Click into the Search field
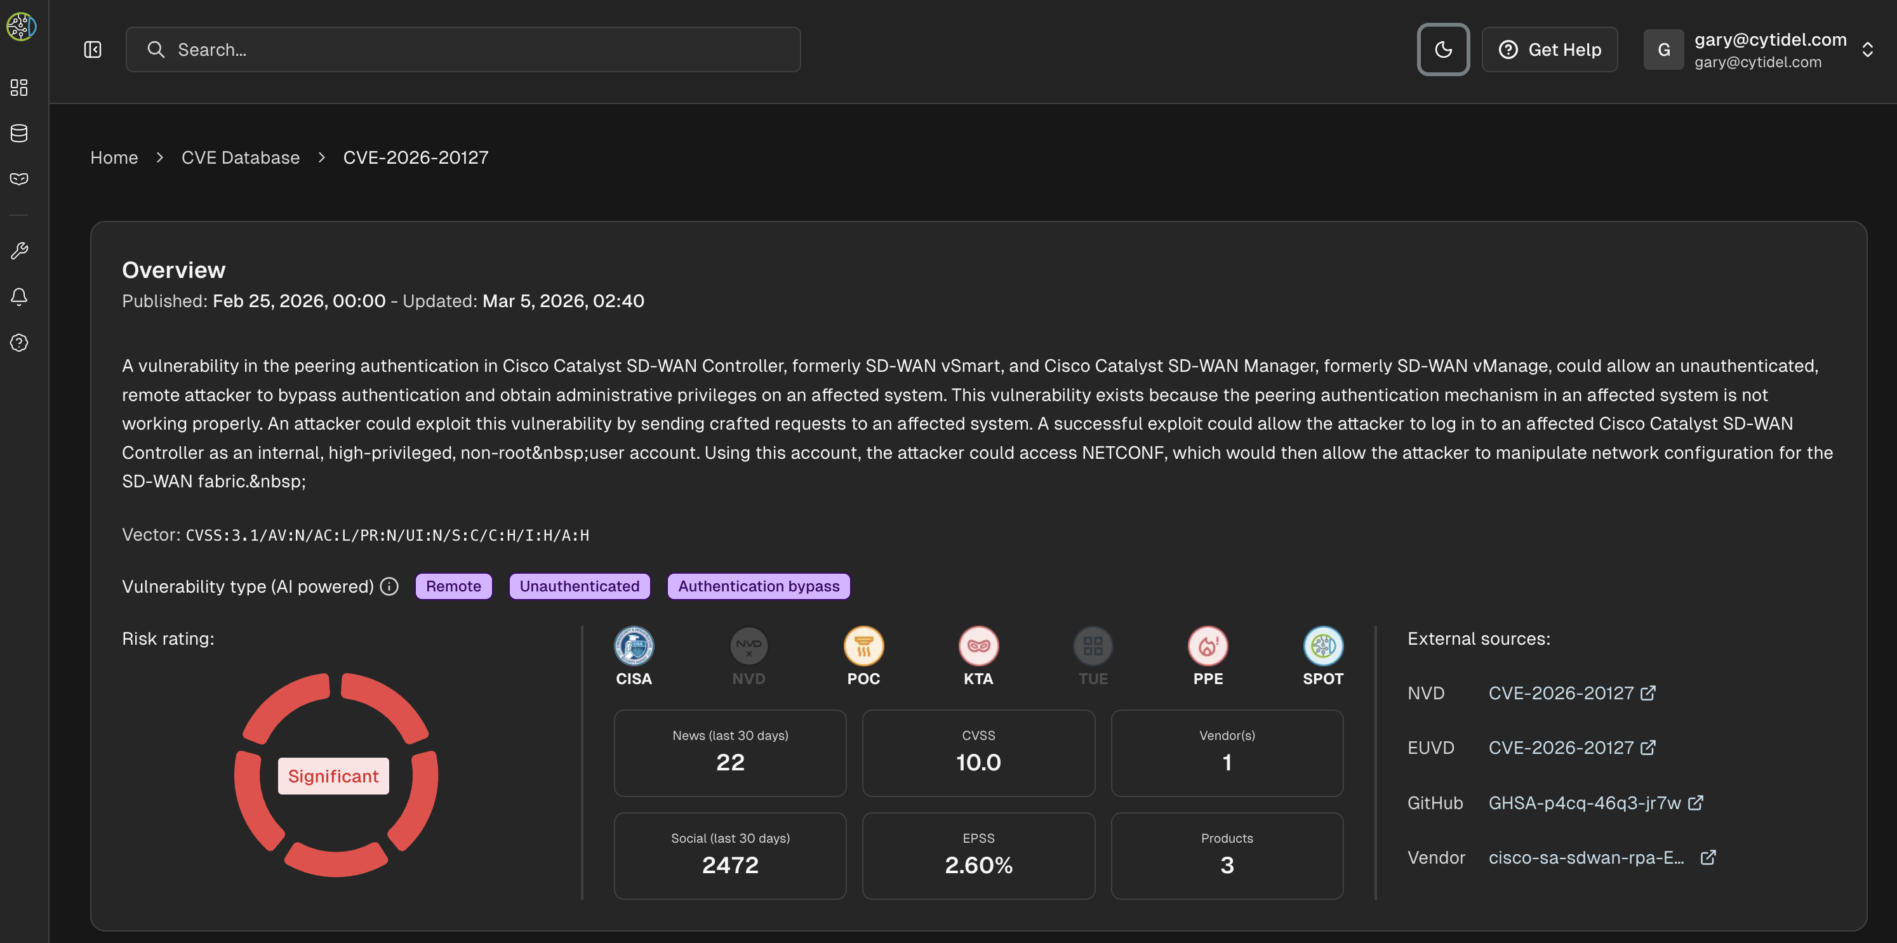The image size is (1897, 943). (x=463, y=49)
